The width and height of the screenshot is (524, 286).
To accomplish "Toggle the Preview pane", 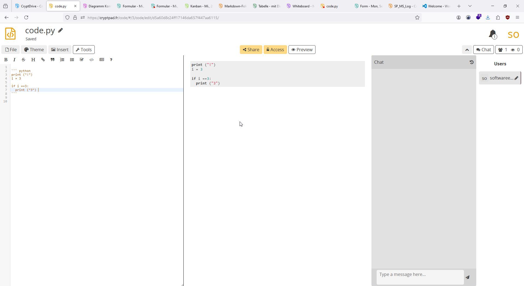I will (x=302, y=50).
